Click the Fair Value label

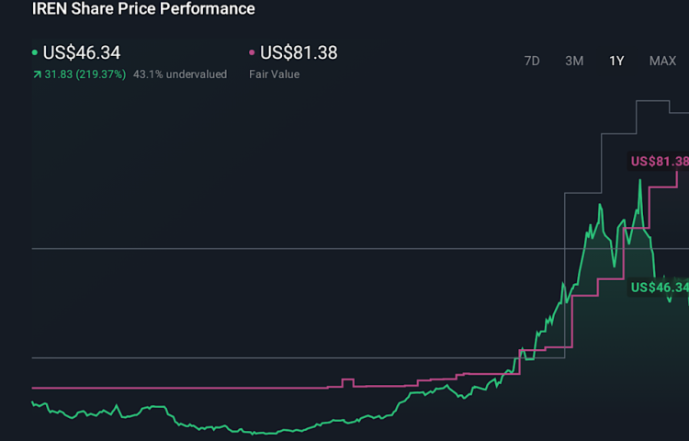pos(274,74)
